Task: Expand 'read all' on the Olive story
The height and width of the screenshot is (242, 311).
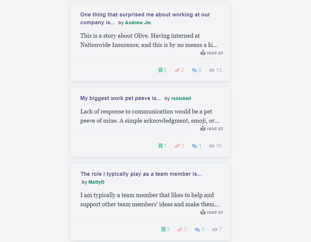Action: [x=211, y=53]
